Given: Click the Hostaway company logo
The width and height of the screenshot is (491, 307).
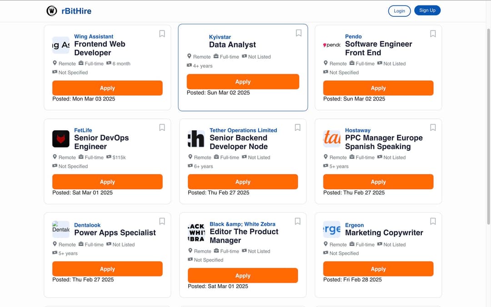Looking at the screenshot, I should [332, 139].
